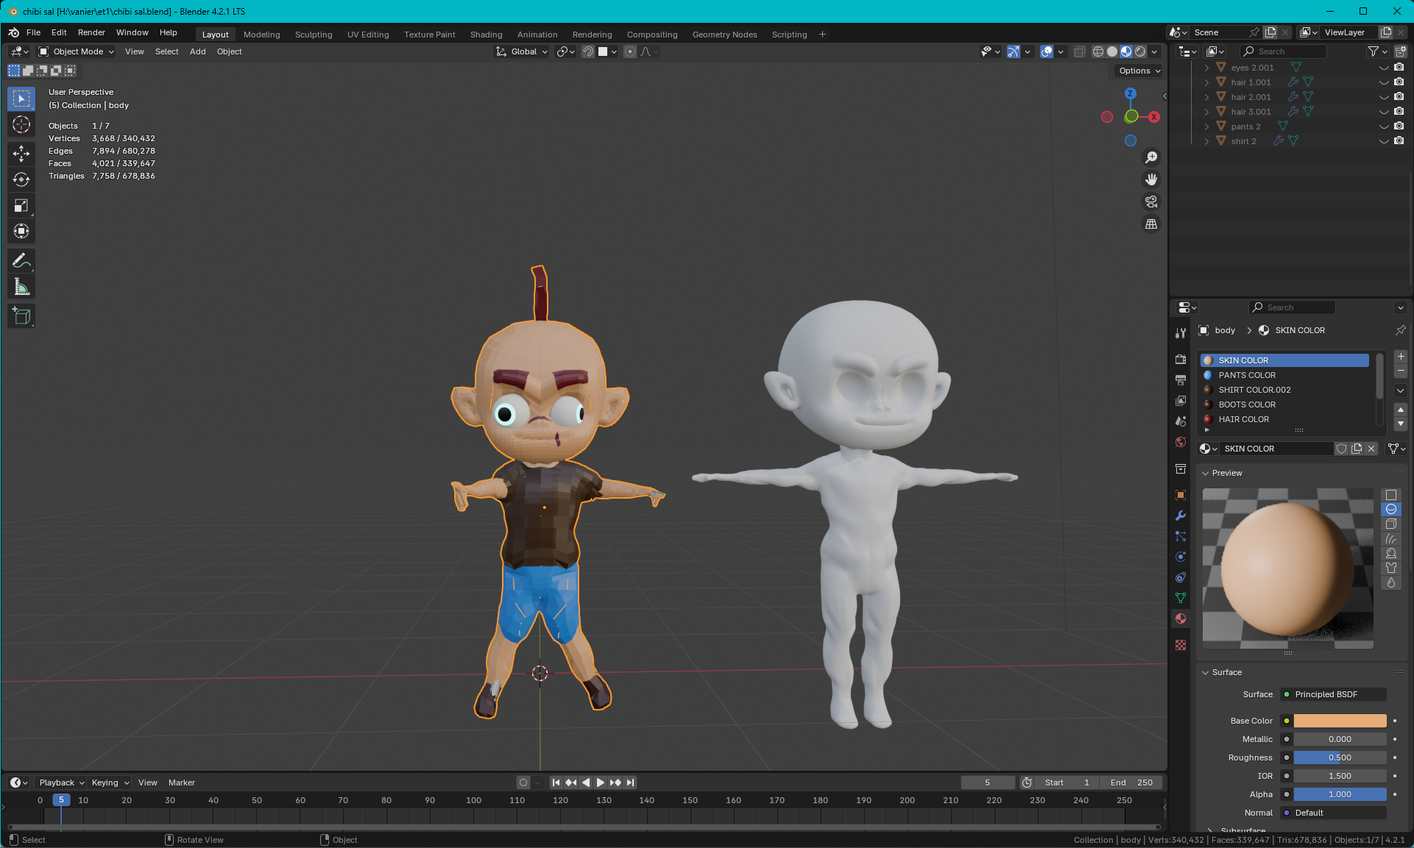Disable shirt 2 in renders
This screenshot has width=1414, height=848.
click(1399, 141)
